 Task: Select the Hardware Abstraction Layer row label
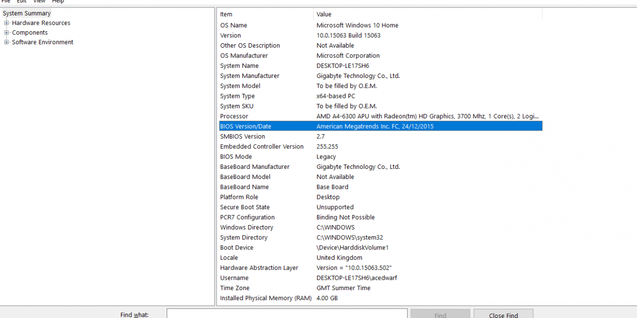(259, 268)
